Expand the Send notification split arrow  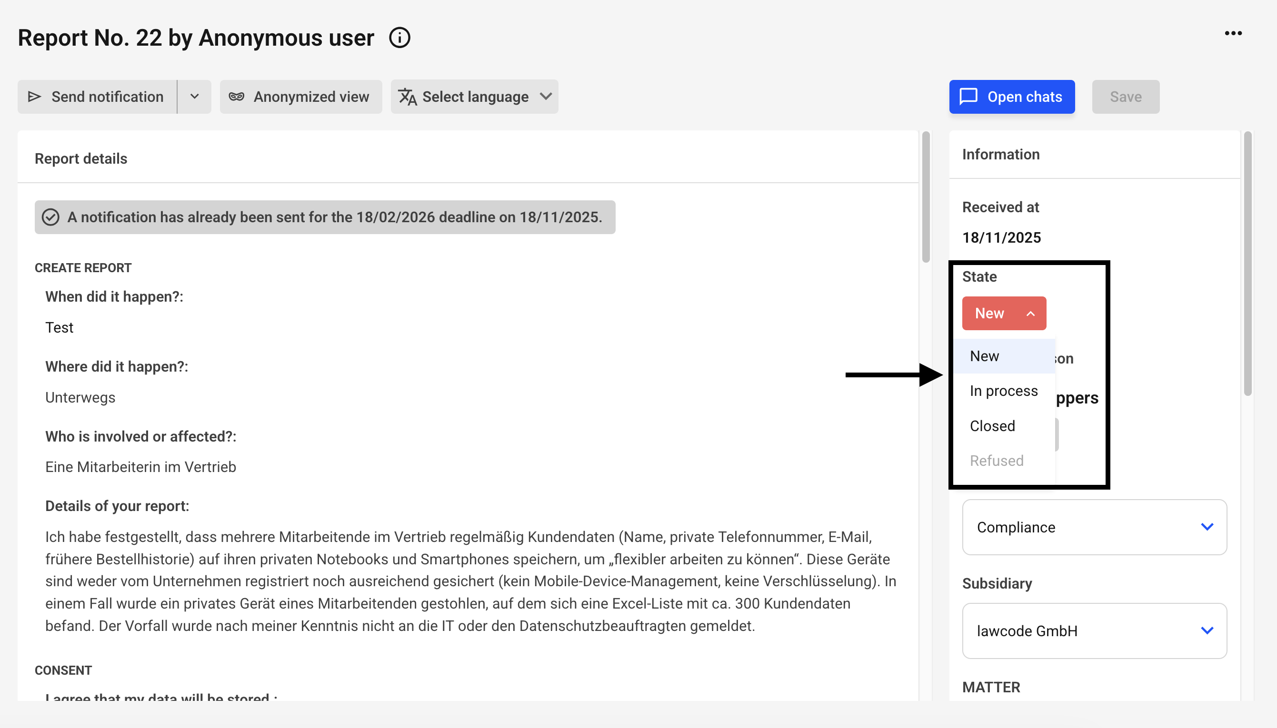coord(195,97)
